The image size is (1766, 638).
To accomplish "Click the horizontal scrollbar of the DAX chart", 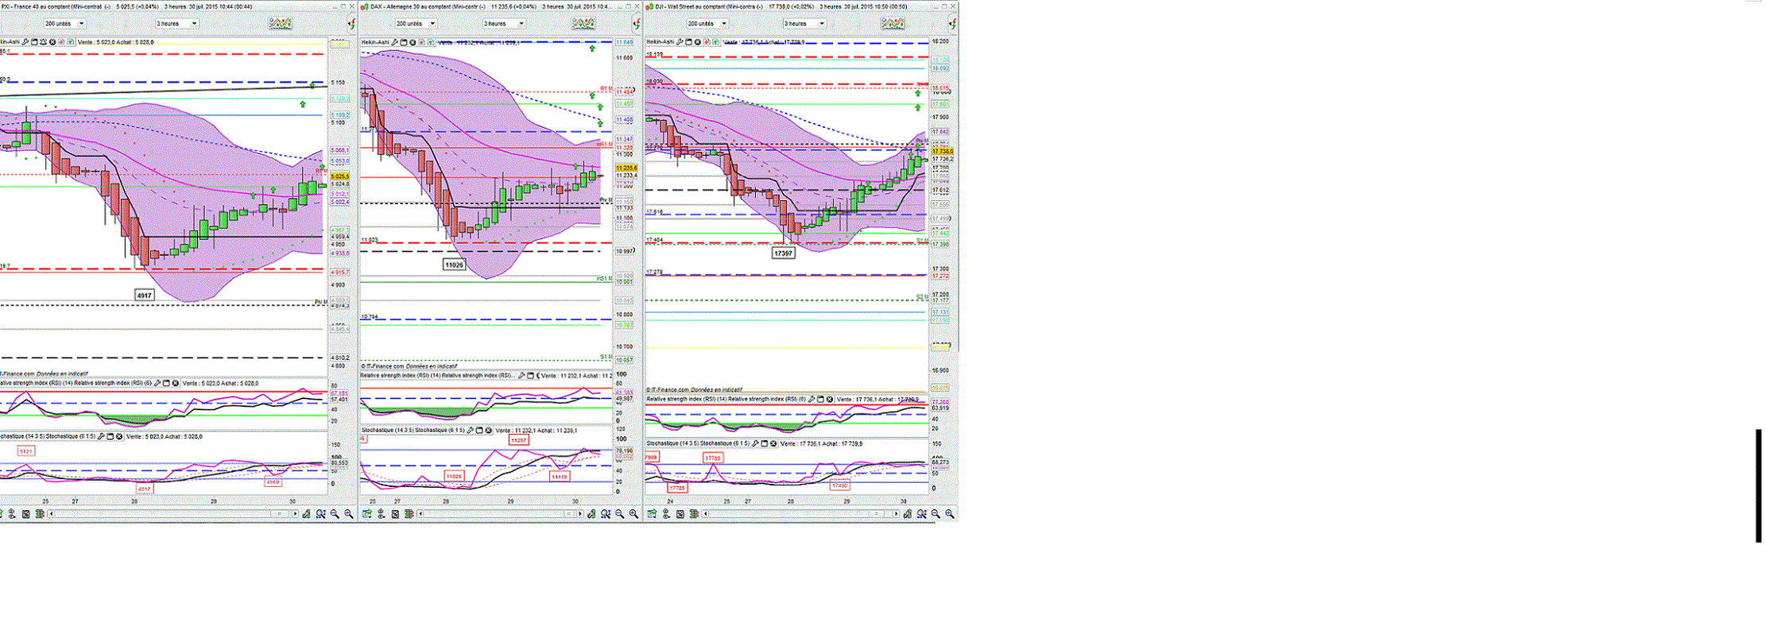I will pos(499,514).
